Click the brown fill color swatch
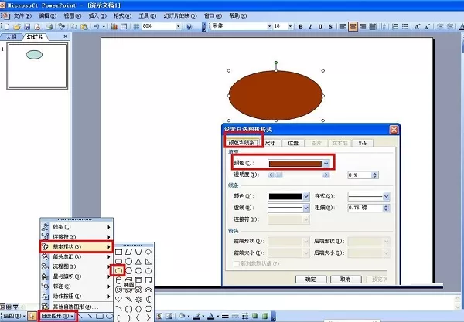 [295, 164]
